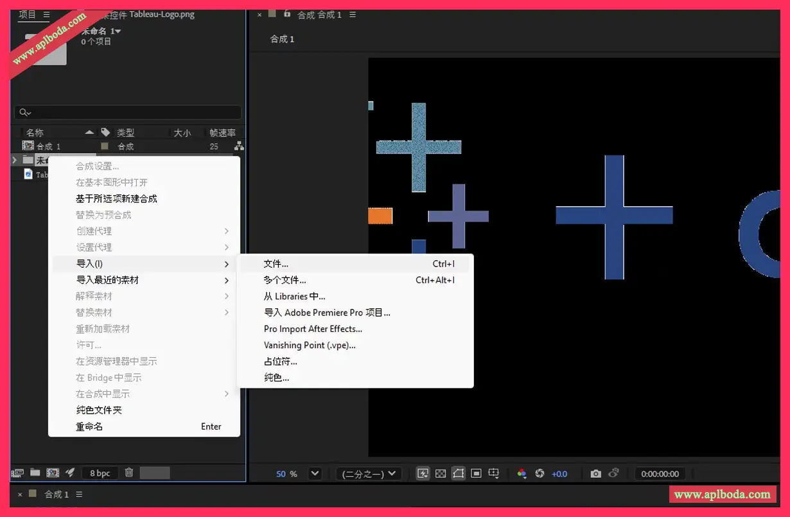The height and width of the screenshot is (517, 790).
Task: Click the Project panel search field
Action: tap(128, 112)
